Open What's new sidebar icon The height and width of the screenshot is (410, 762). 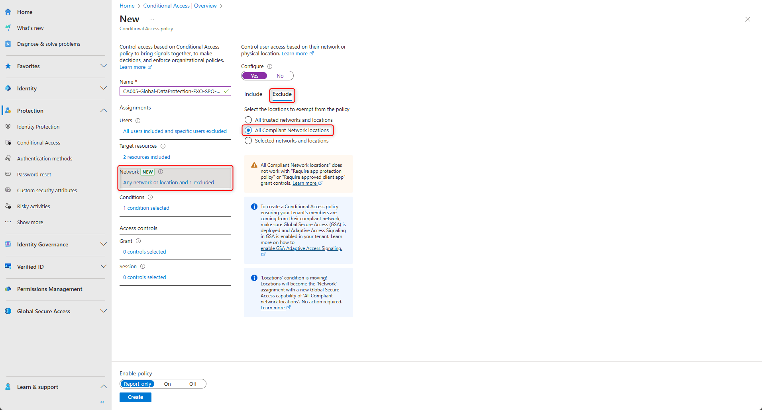pos(8,28)
